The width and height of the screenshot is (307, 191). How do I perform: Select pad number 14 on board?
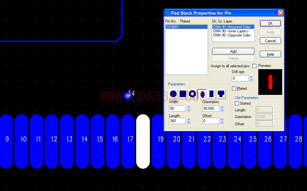tap(82, 142)
